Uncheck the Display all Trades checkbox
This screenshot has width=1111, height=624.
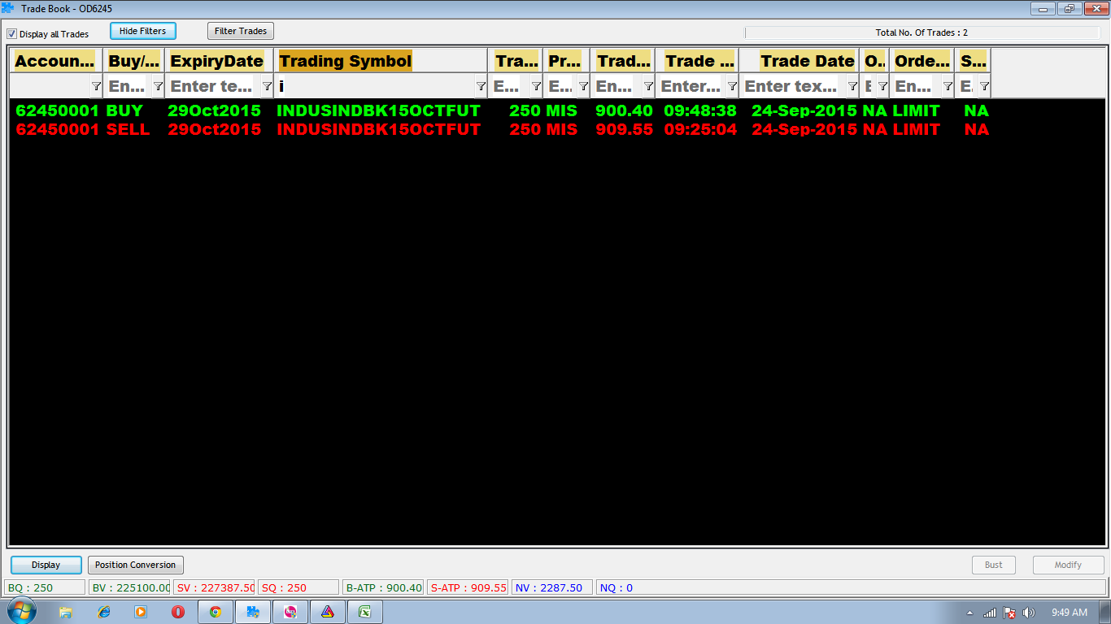[x=12, y=34]
